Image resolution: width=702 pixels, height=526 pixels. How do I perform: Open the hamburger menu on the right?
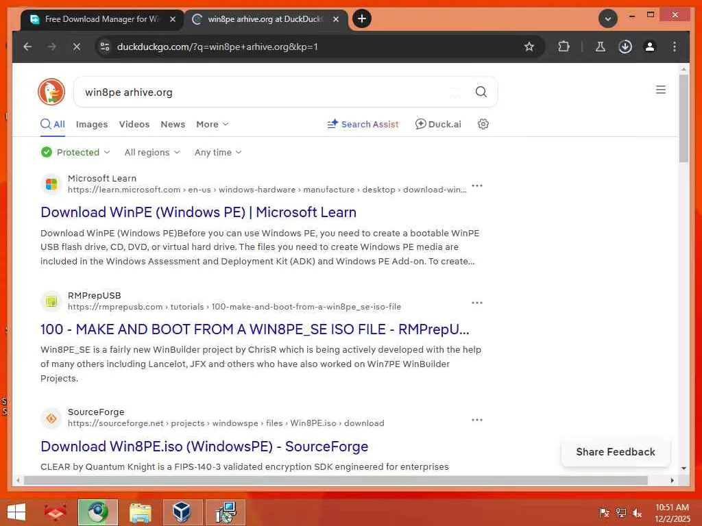pos(661,90)
